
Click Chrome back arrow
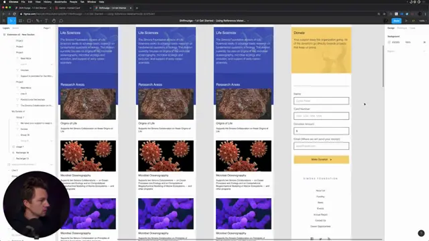(3, 14)
